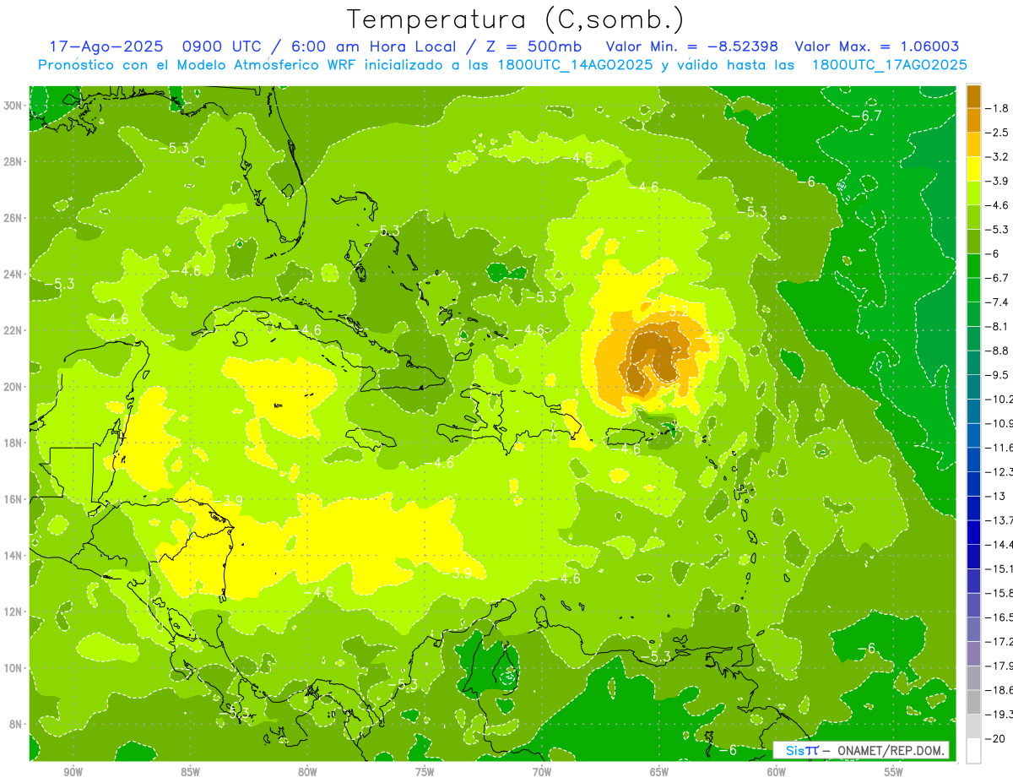Click the "30N" latitude axis label
This screenshot has width=1013, height=783.
tap(13, 105)
